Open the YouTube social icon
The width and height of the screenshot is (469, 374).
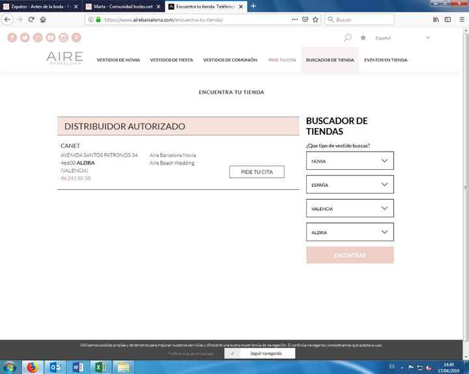click(51, 38)
